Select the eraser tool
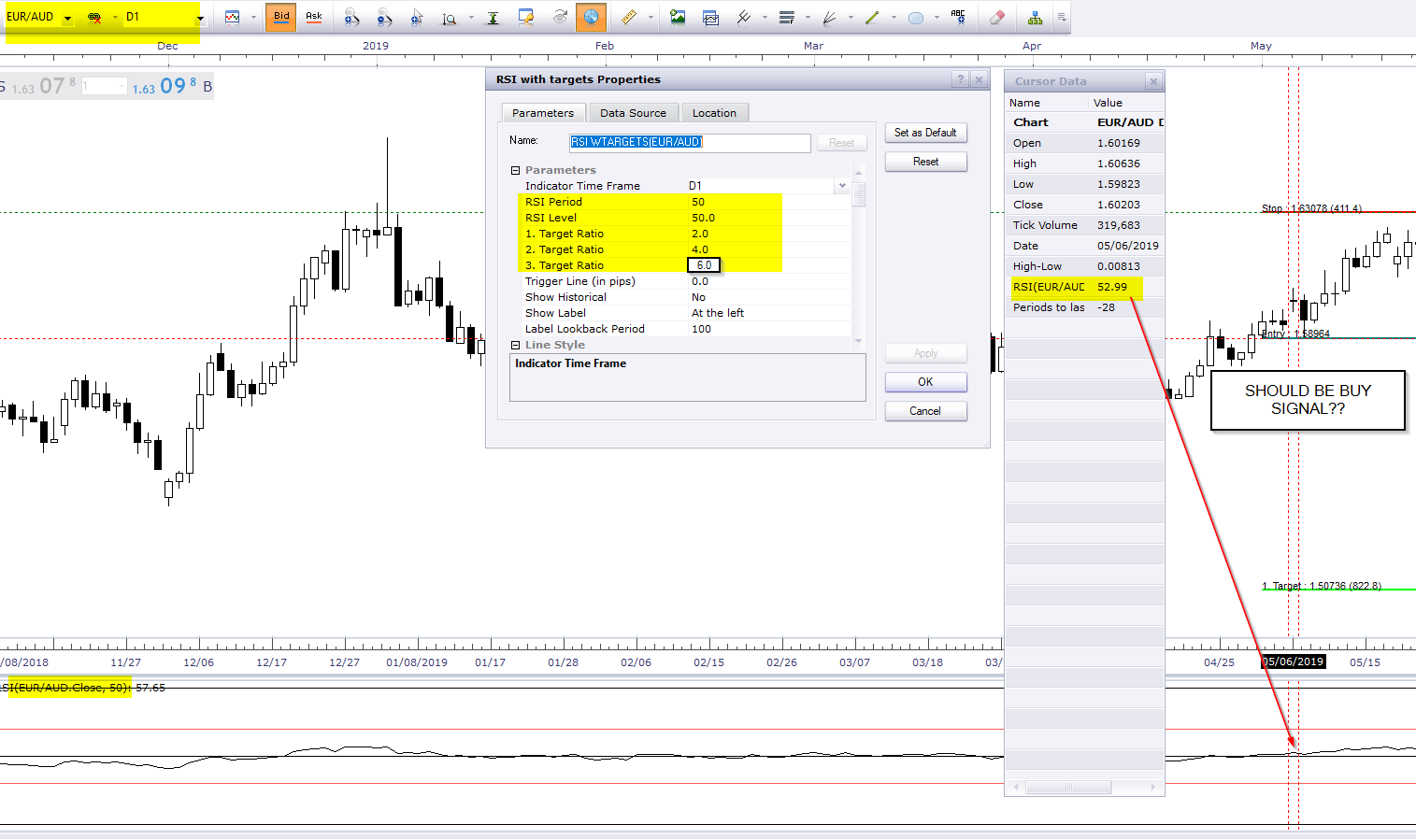The image size is (1416, 839). pyautogui.click(x=997, y=17)
